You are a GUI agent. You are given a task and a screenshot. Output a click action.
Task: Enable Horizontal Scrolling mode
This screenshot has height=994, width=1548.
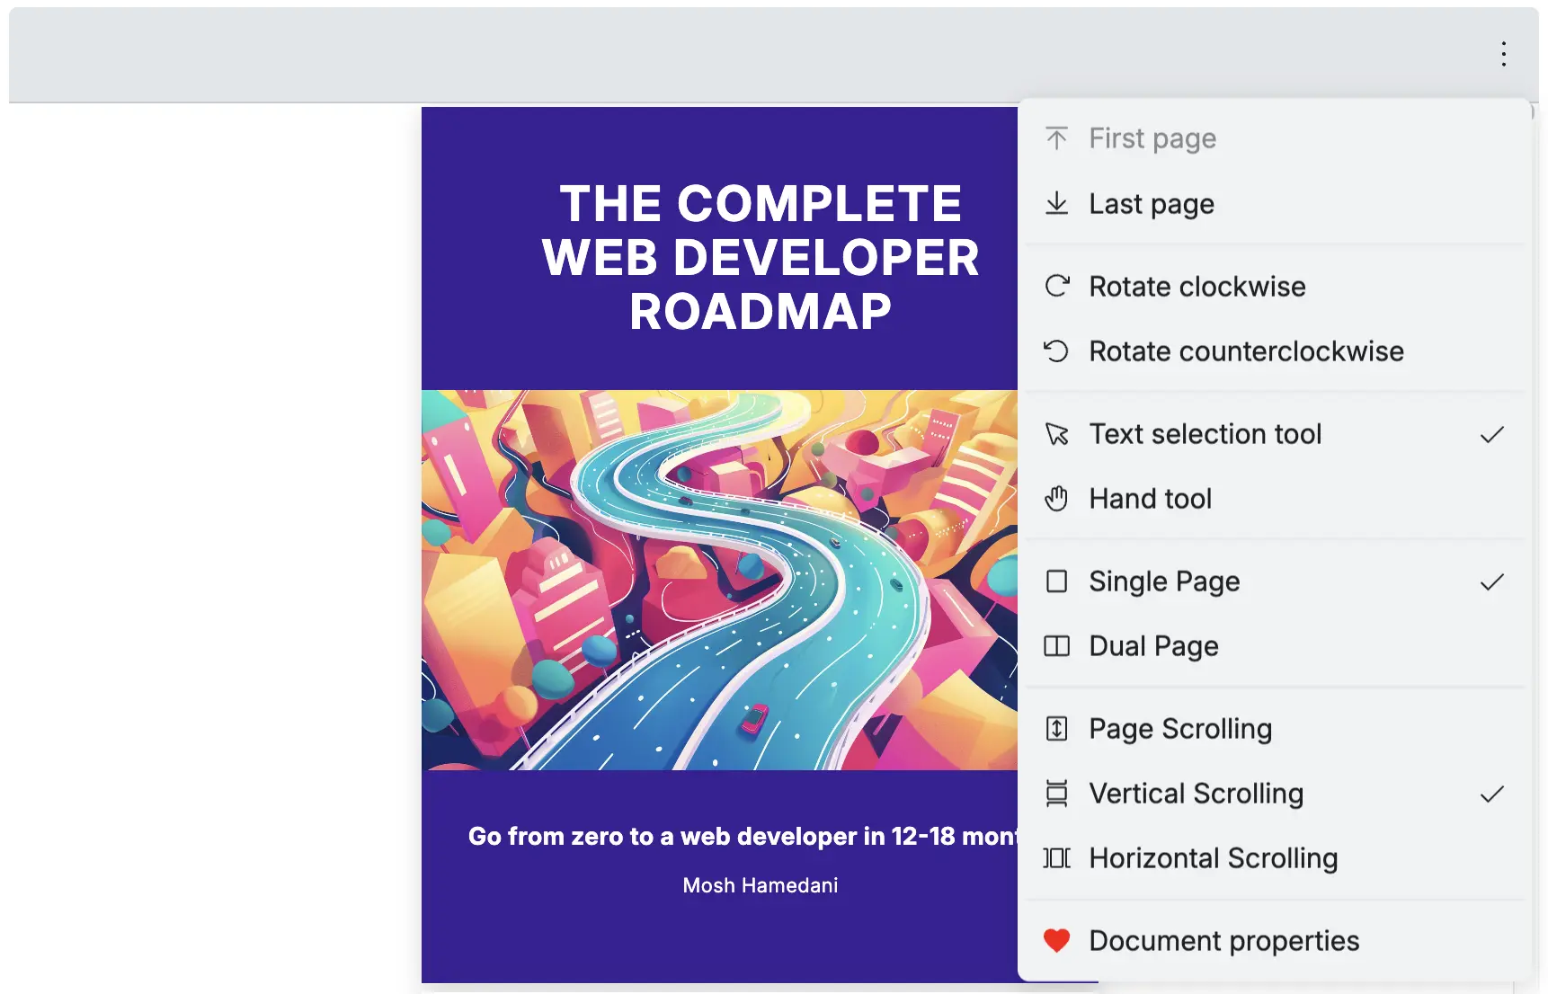[1214, 857]
